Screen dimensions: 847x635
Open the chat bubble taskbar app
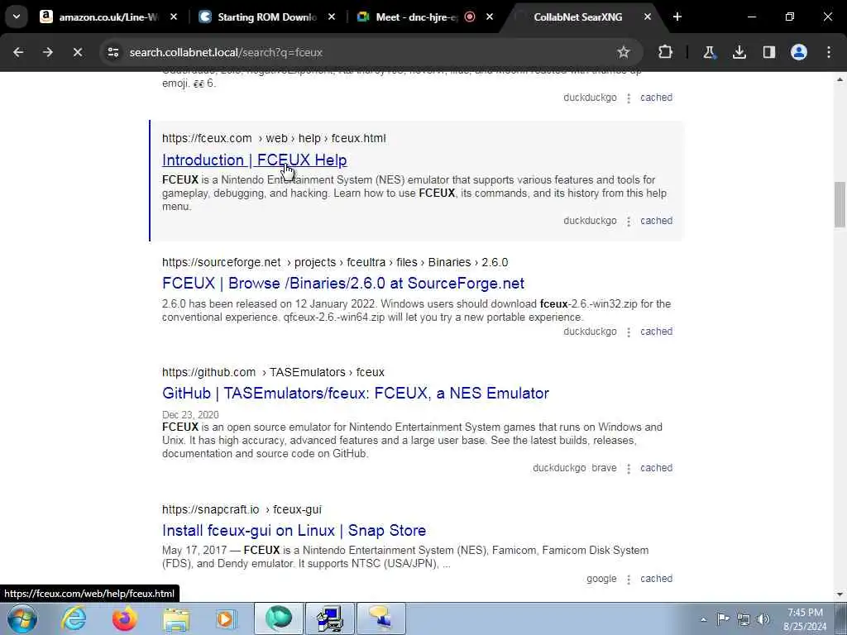coord(380,618)
